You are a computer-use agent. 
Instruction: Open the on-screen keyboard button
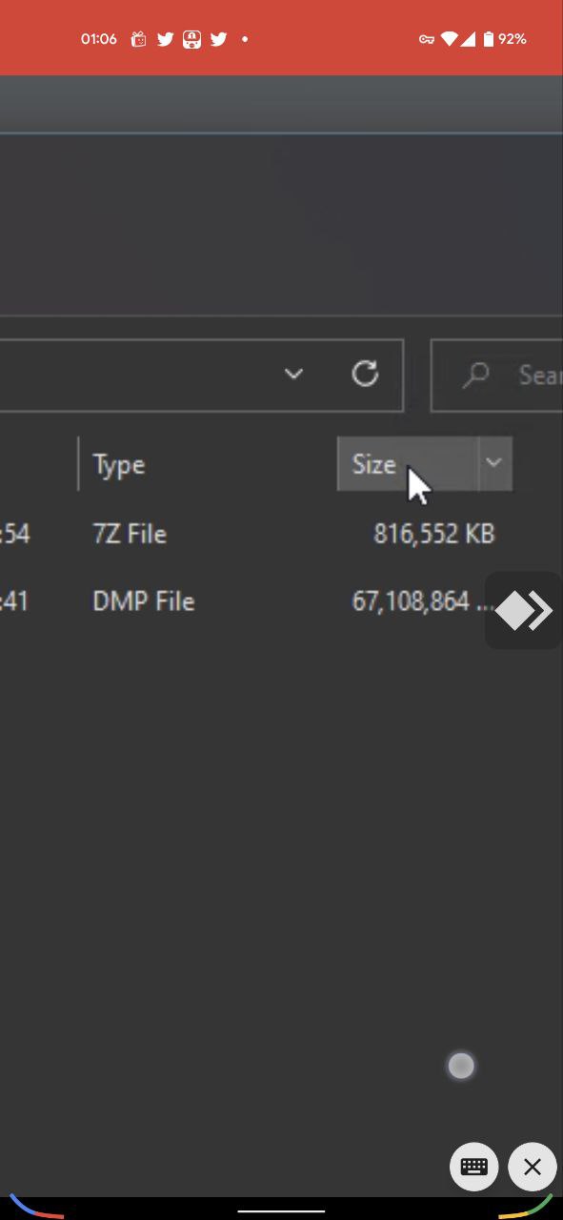pos(474,1167)
